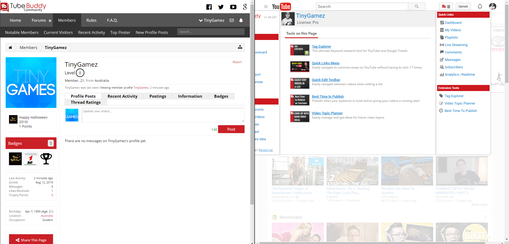Click Tag Explorer tool thumbnail icon
The height and width of the screenshot is (244, 509).
click(300, 50)
